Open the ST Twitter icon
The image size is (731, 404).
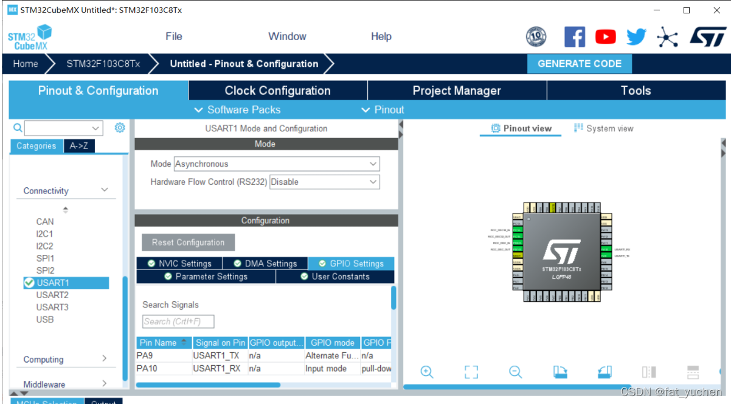(636, 37)
